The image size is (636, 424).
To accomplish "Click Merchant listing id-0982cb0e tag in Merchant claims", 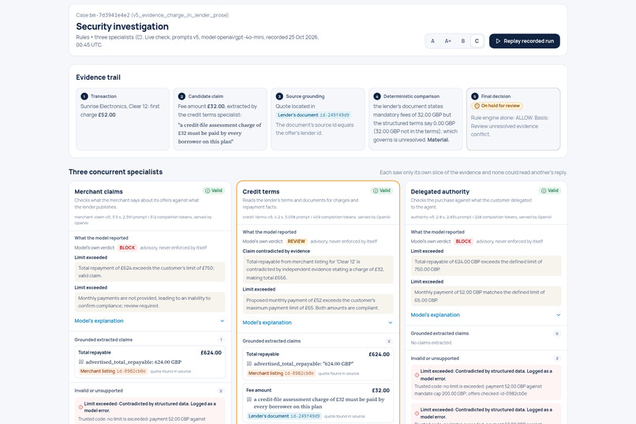I will click(113, 371).
